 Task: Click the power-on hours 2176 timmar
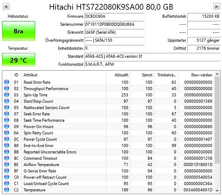(x=204, y=48)
